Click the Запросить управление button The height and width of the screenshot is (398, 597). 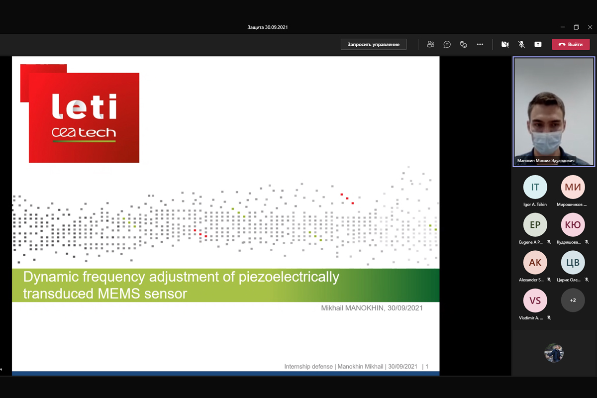[374, 44]
